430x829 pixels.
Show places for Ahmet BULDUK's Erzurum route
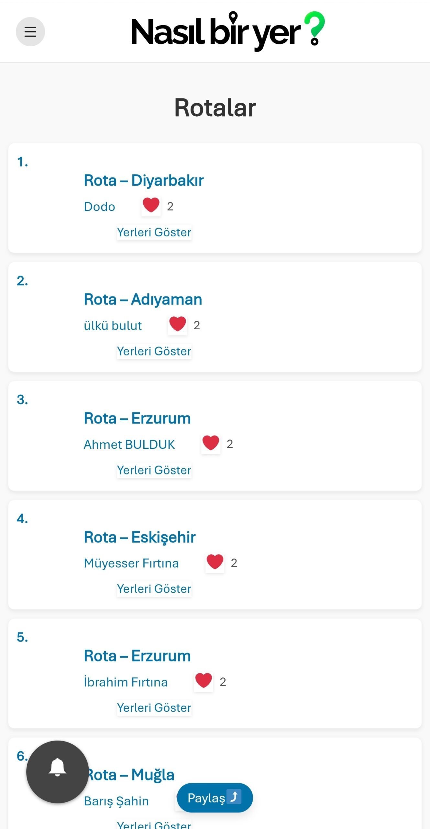(x=154, y=470)
